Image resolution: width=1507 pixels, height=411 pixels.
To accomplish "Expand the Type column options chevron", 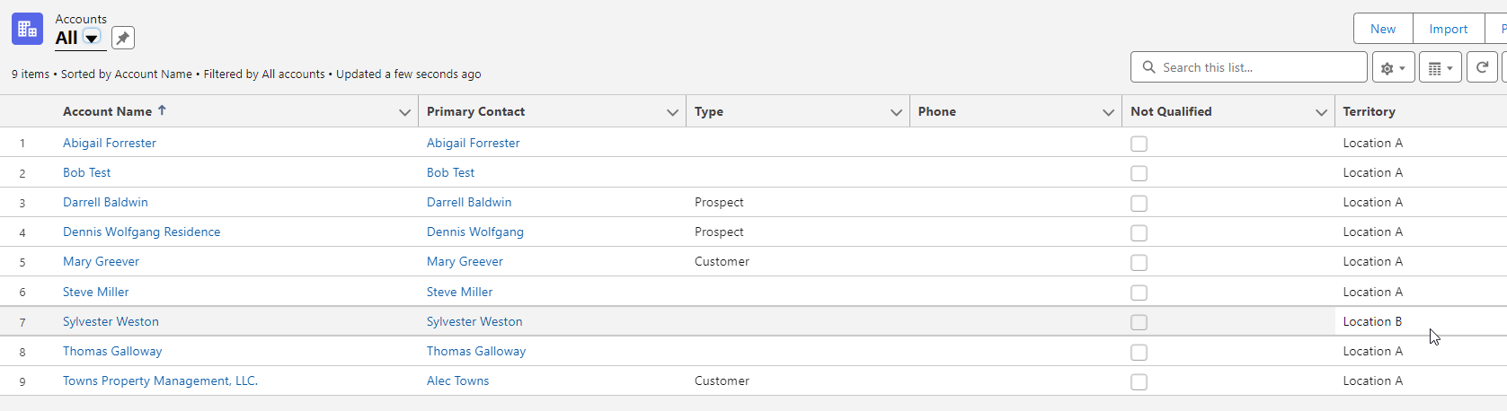I will click(x=896, y=112).
